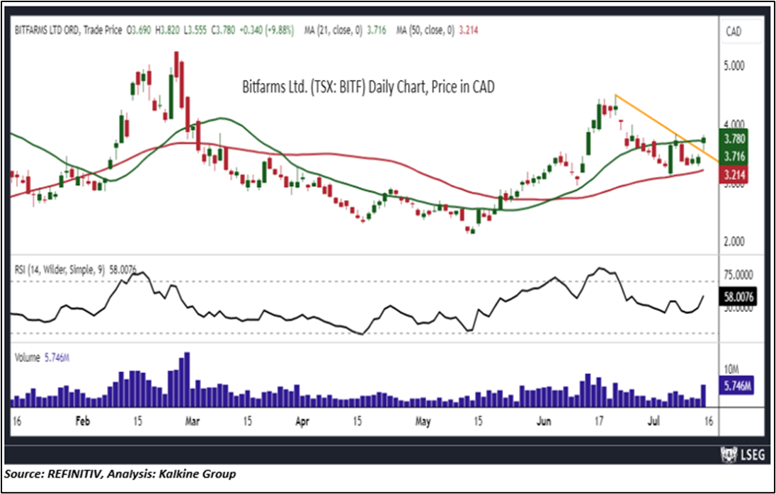Image resolution: width=776 pixels, height=494 pixels.
Task: Click the red 3.214 moving average tag
Action: [734, 174]
